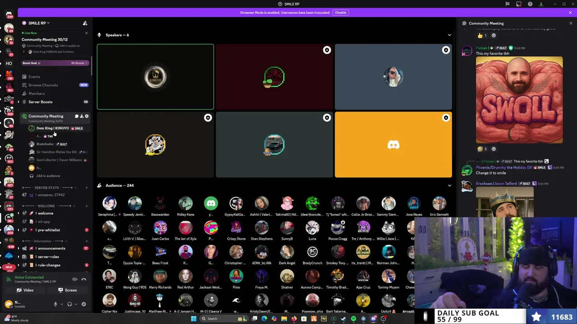The image size is (577, 324).
Task: Add reaction beside the count 3 reaction
Action: point(494,149)
